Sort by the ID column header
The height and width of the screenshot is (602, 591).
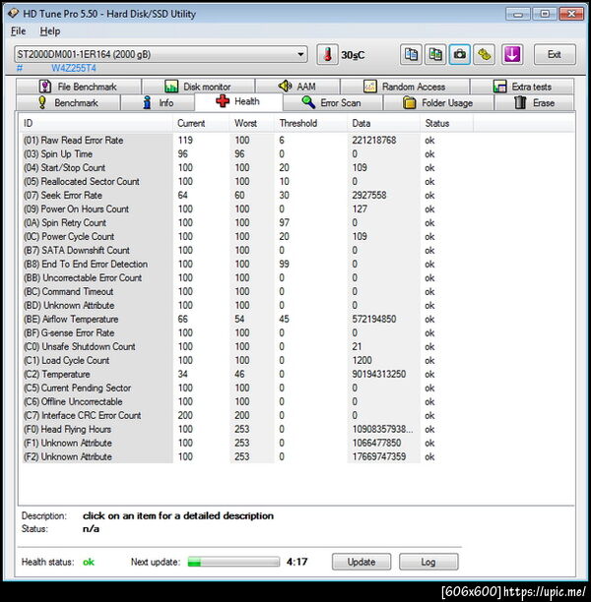[x=97, y=123]
